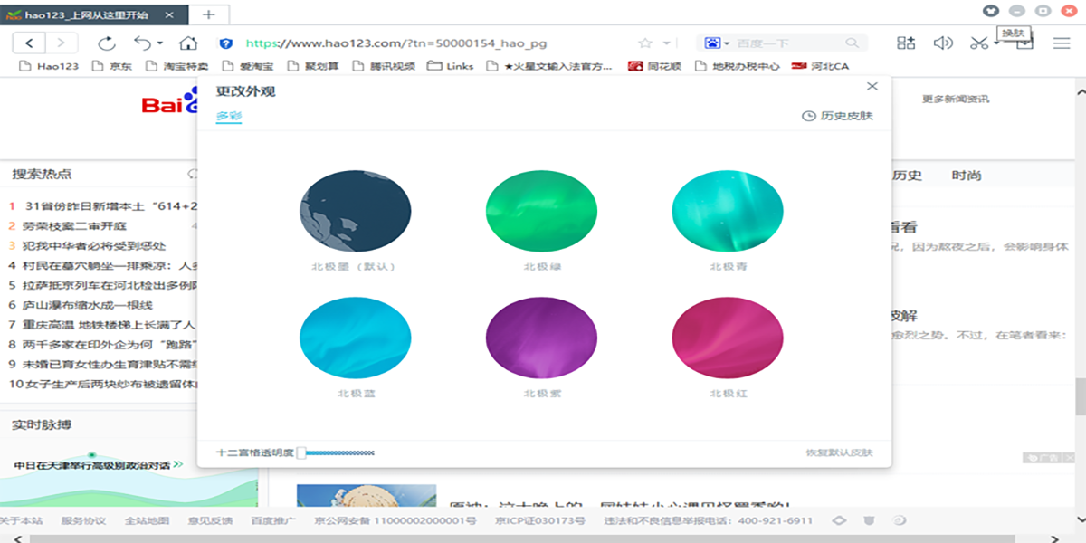The height and width of the screenshot is (543, 1086).
Task: Open hot item 庐山瀑布缩水成一根线
Action: coord(88,305)
